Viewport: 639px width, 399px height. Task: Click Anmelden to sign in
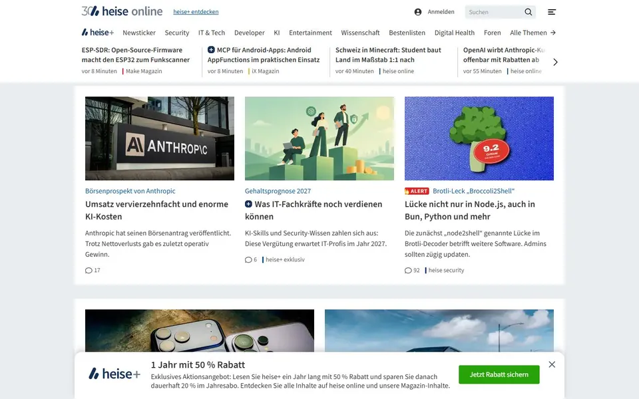click(x=441, y=12)
